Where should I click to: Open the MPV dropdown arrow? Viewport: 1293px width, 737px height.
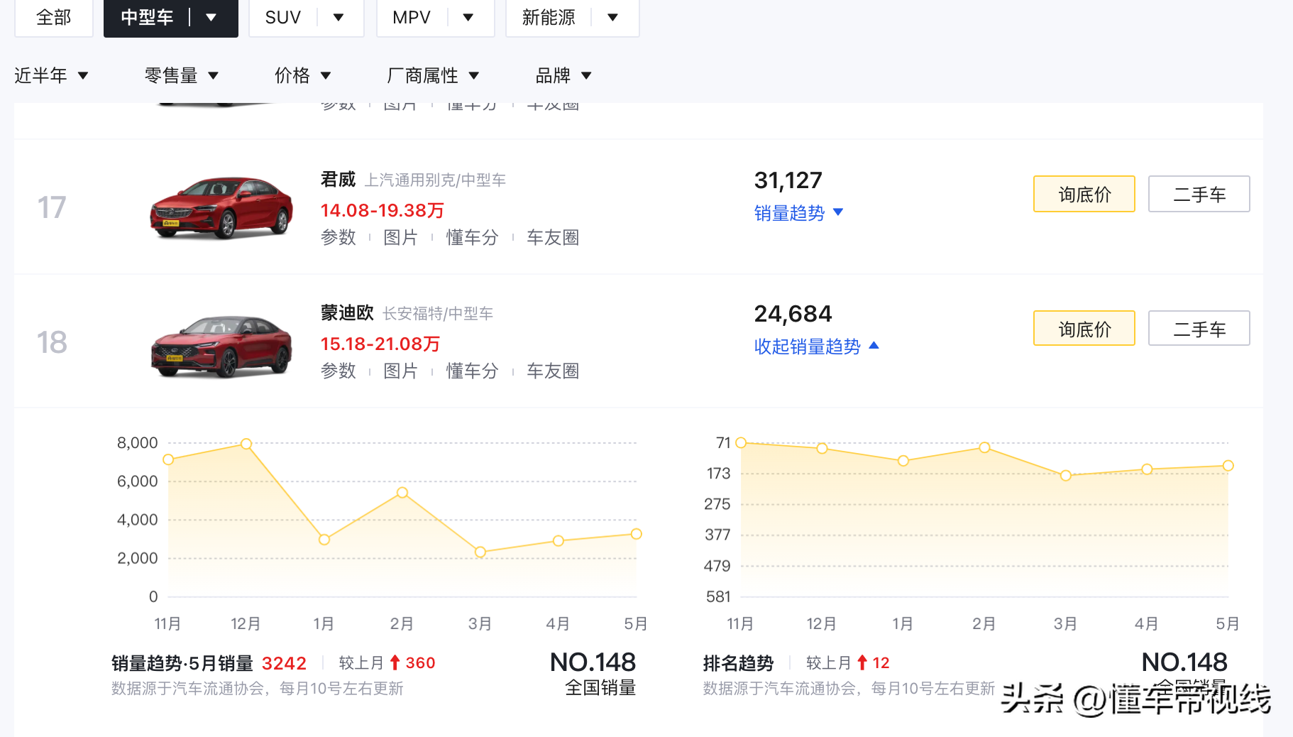click(x=468, y=17)
